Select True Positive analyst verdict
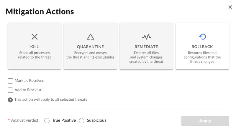Screen dimensions: 236x131 point(47,121)
